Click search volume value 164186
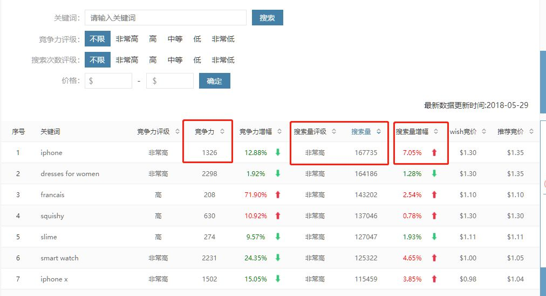 coord(366,173)
